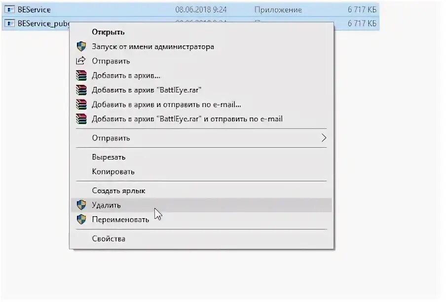
Task: Click the shield icon next to Переименовать
Action: click(81, 219)
